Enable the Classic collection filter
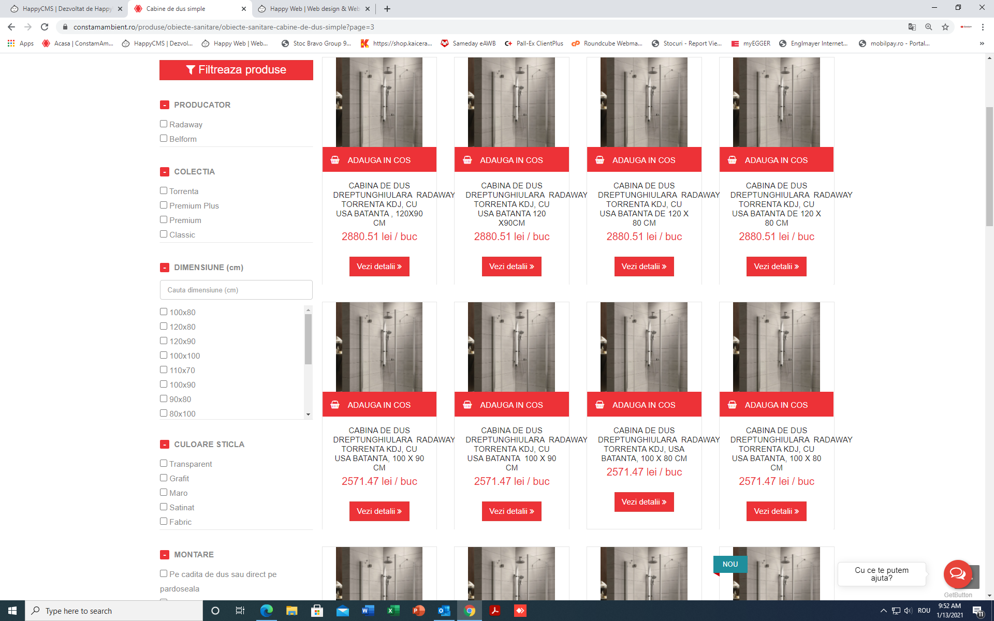This screenshot has height=621, width=994. (x=164, y=234)
